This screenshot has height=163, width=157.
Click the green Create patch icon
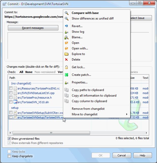pyautogui.click(x=66, y=75)
